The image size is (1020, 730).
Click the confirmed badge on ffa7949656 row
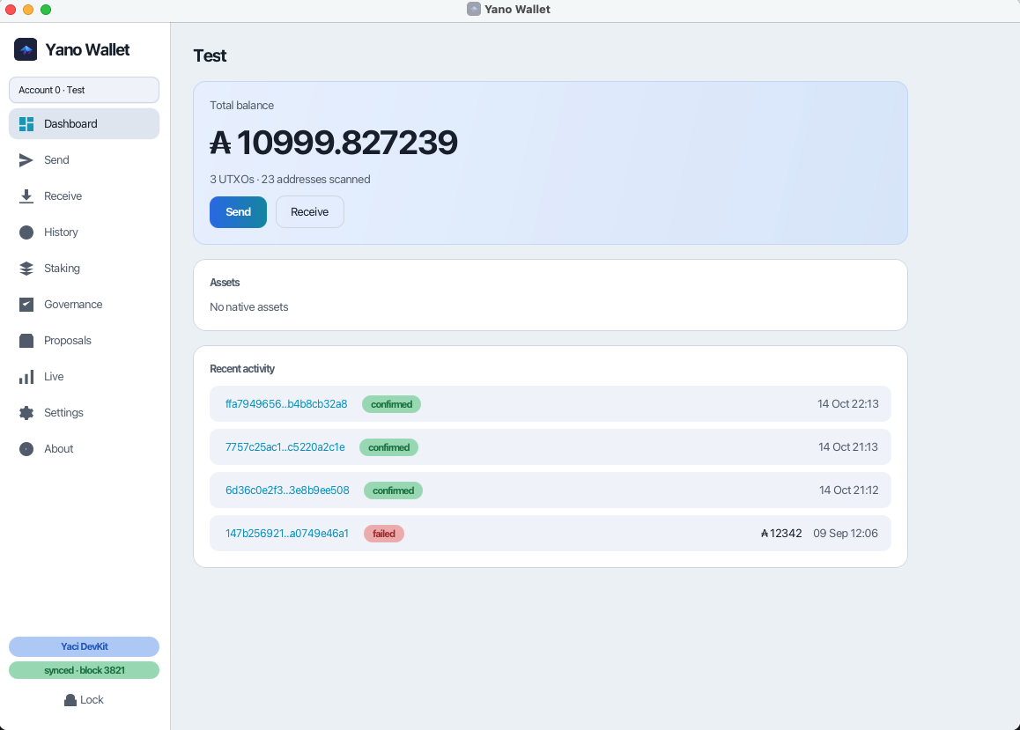392,404
